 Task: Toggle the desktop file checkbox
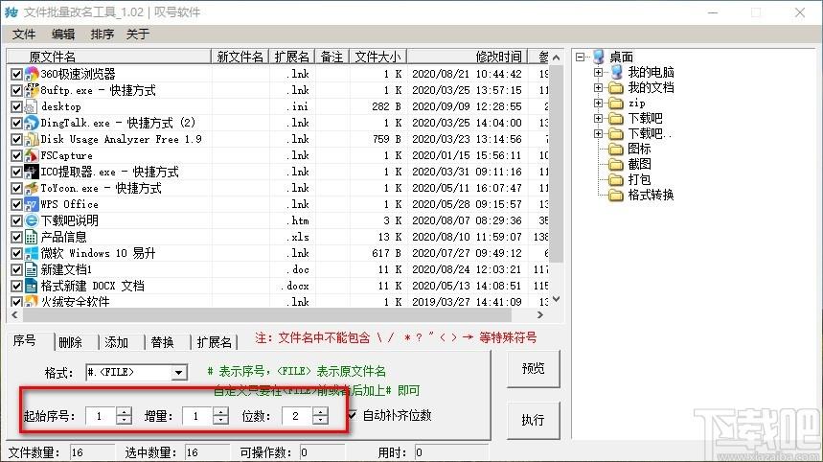click(16, 106)
